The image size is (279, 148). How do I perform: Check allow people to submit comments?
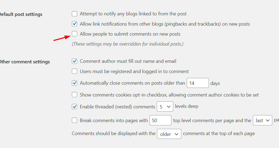(x=74, y=34)
